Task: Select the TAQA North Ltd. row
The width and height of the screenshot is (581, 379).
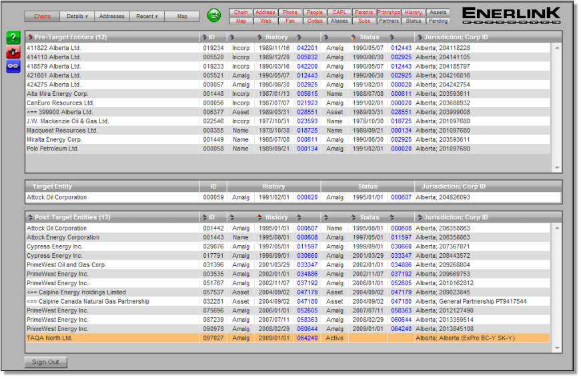Action: click(x=287, y=338)
